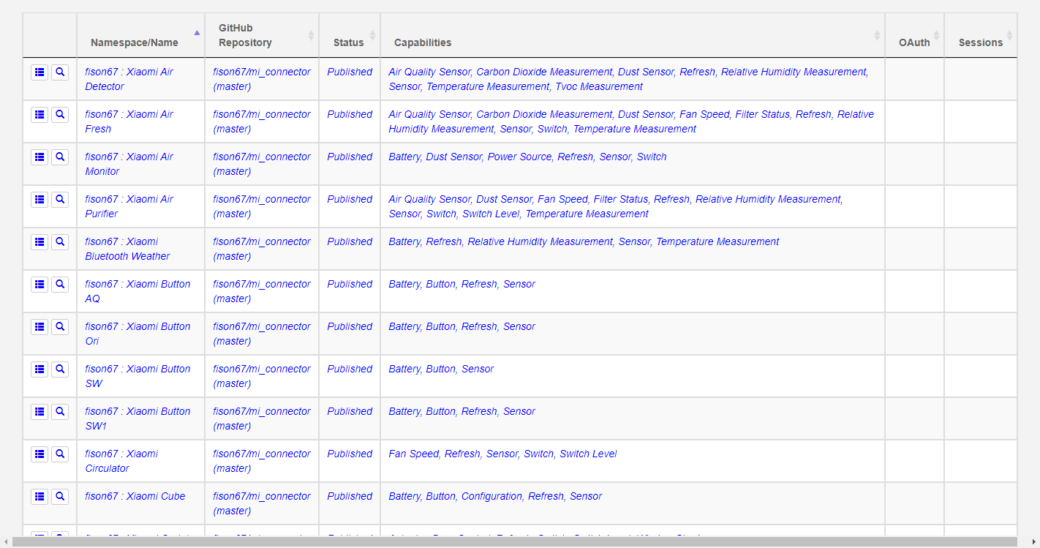
Task: Click search icon for Xiaomi Air Fresh
Action: tap(60, 115)
